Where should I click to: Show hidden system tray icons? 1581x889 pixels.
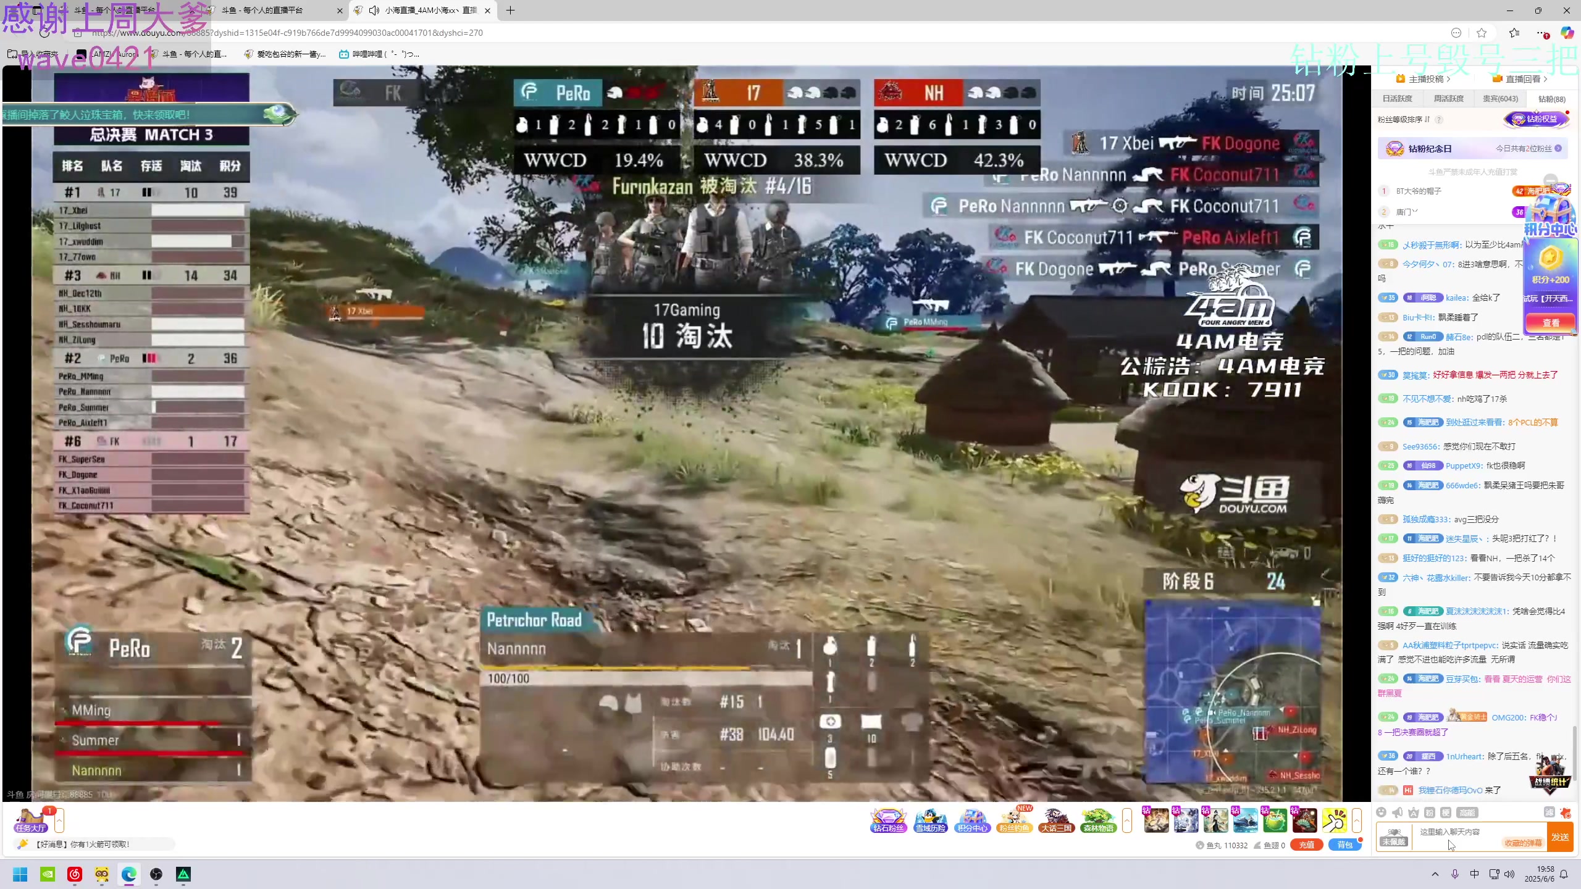pyautogui.click(x=1435, y=874)
